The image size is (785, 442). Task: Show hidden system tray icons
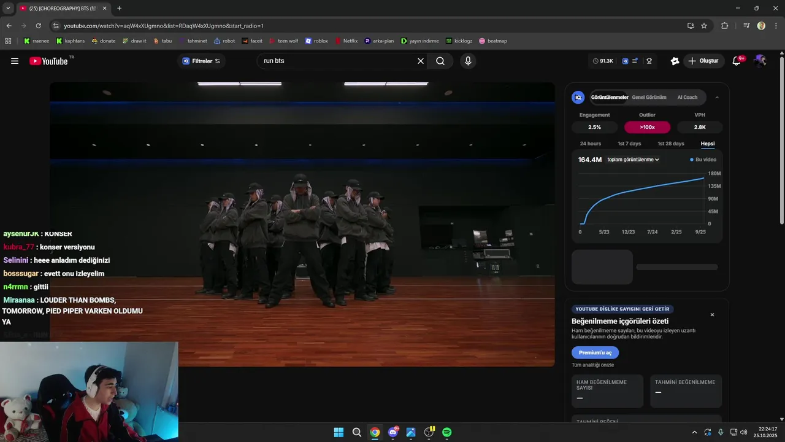tap(694, 432)
